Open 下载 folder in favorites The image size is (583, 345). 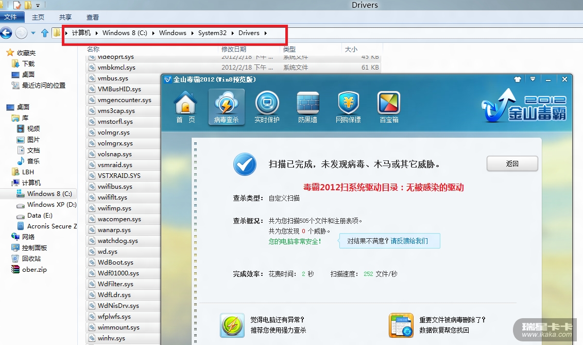coord(28,63)
